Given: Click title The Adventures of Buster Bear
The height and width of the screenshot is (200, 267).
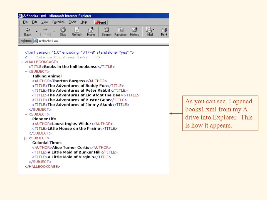Looking at the screenshot, I should [79, 100].
